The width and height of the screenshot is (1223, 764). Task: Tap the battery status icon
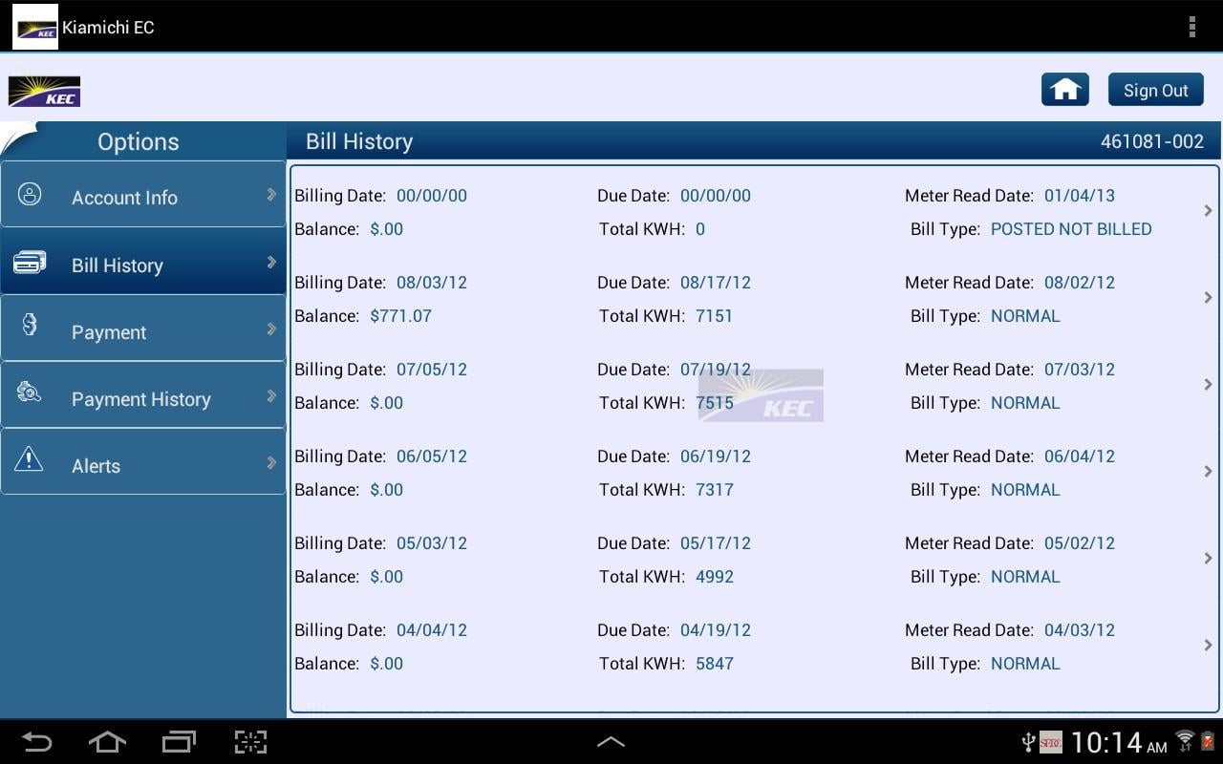click(1208, 741)
